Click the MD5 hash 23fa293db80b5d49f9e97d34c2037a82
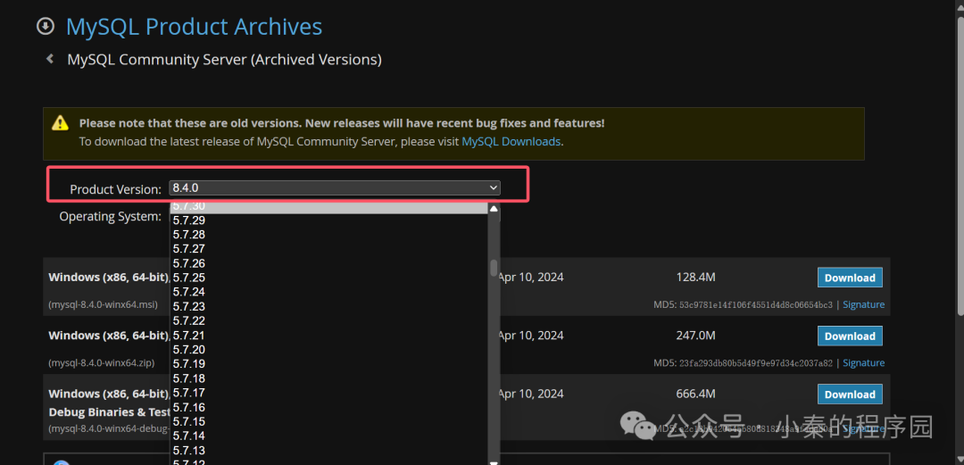 [x=756, y=363]
